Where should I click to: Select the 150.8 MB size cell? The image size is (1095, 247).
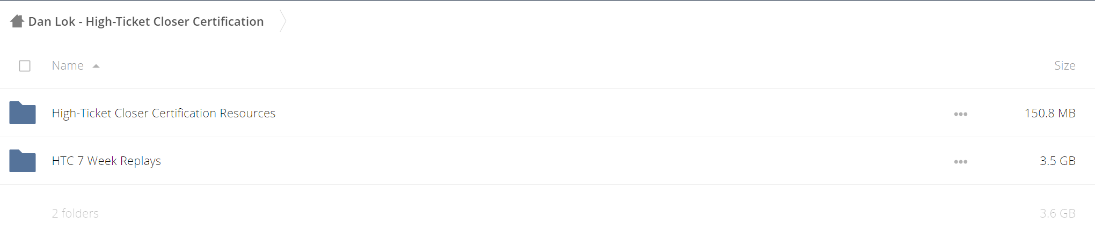1050,113
